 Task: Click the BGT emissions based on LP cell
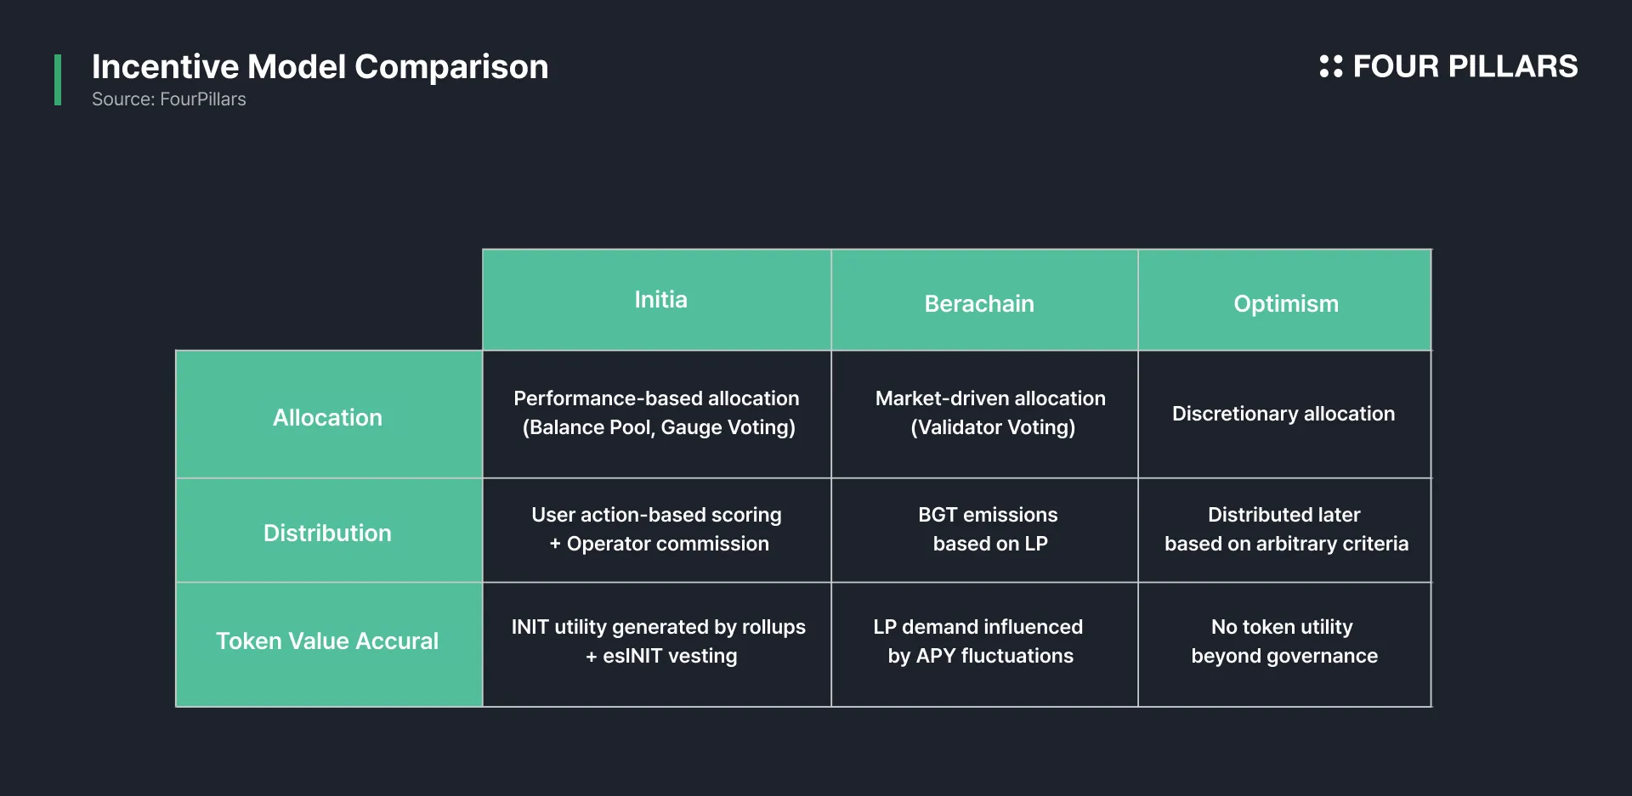point(988,529)
